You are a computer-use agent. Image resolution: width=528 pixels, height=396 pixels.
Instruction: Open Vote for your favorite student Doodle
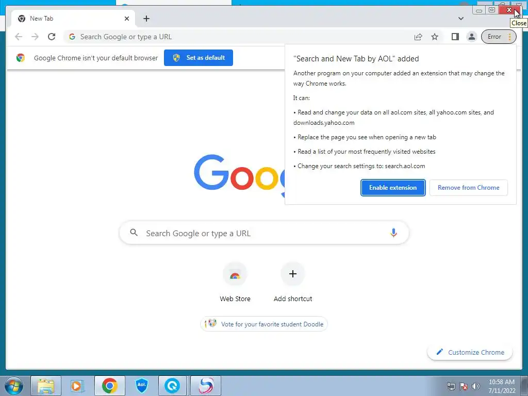(264, 324)
